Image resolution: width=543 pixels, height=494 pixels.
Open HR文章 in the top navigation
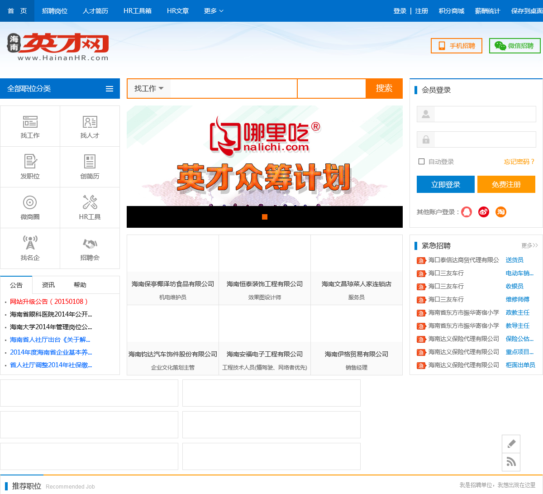178,11
